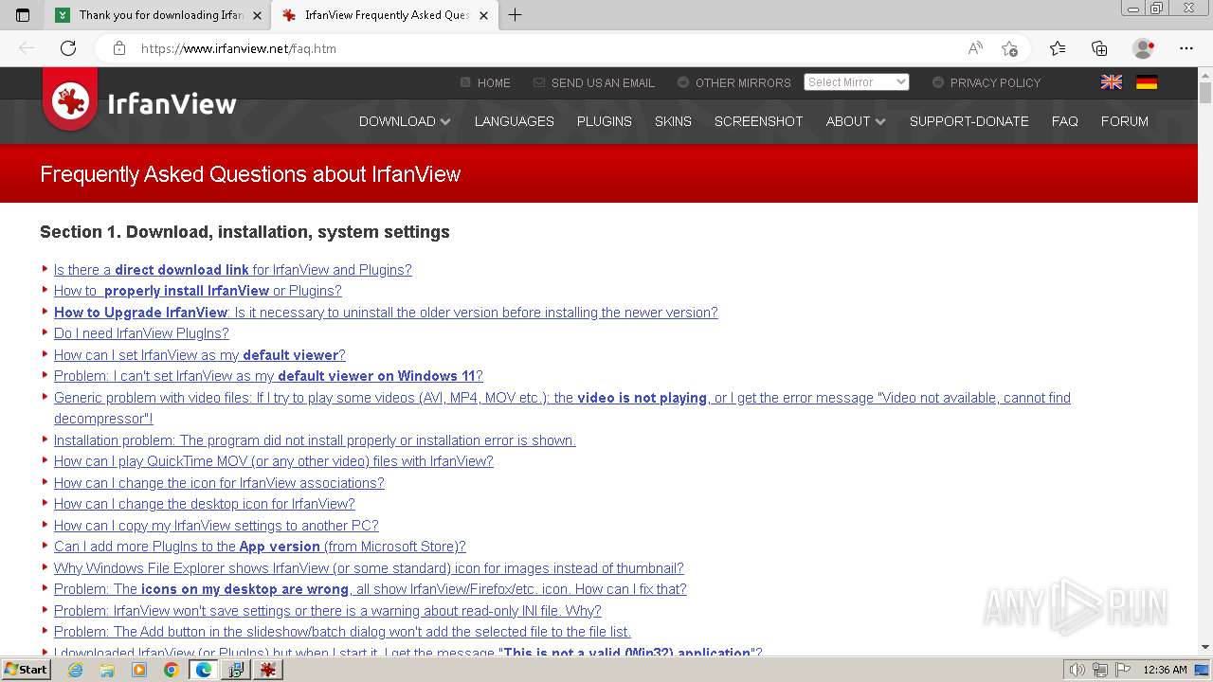
Task: Open Edge Settings and more menu
Action: point(1186,48)
